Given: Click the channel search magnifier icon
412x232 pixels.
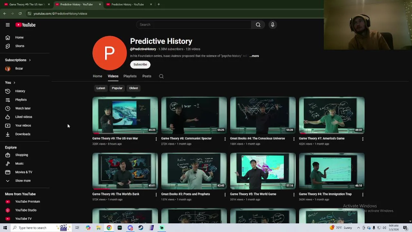Looking at the screenshot, I should point(161,76).
